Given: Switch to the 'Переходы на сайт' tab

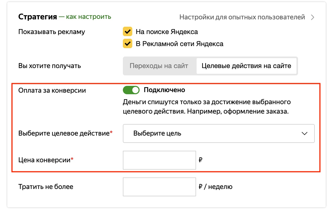Looking at the screenshot, I should [x=159, y=66].
